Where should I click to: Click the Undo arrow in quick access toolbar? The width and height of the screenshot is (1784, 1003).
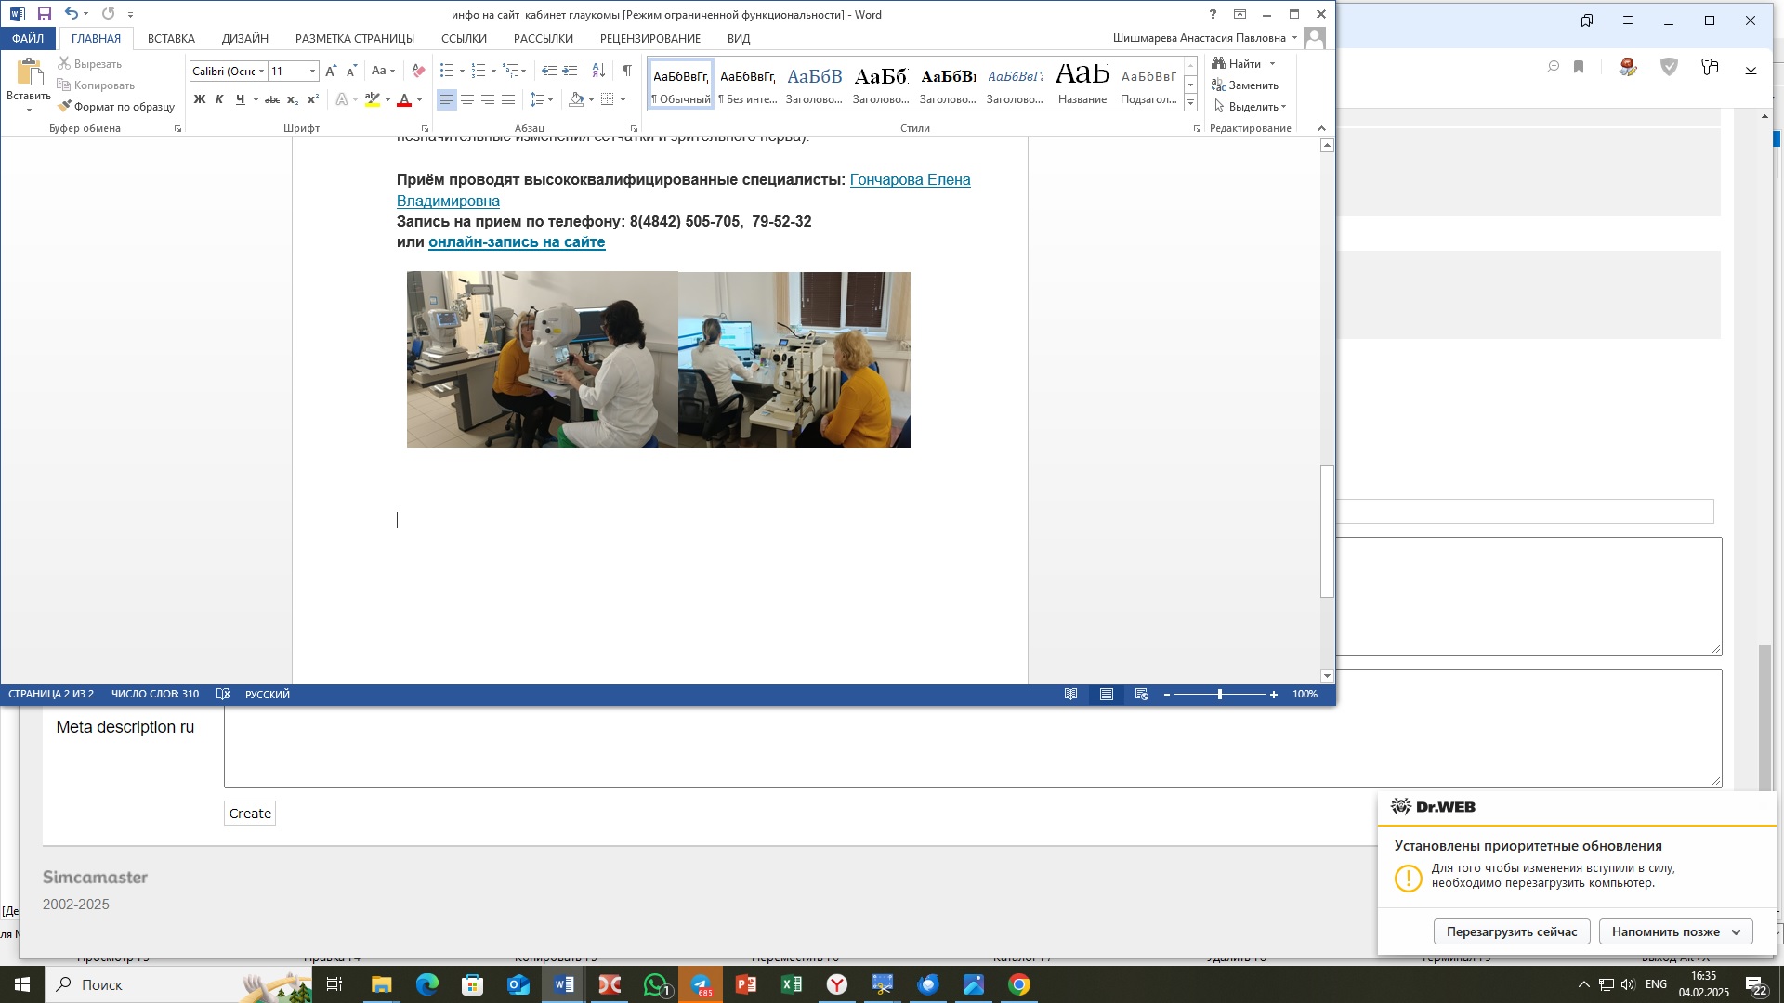71,14
